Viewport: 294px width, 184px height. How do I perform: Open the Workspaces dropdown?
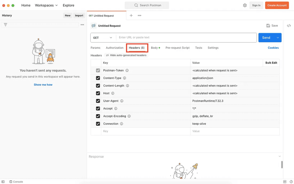pos(46,5)
